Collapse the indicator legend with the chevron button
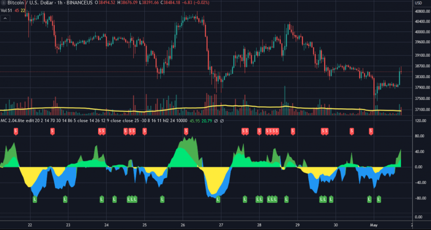The height and width of the screenshot is (230, 431). 5,18
